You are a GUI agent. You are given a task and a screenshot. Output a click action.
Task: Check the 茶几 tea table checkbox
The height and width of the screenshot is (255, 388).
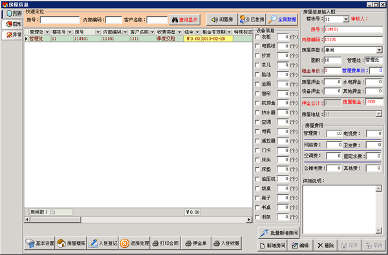coord(257,65)
